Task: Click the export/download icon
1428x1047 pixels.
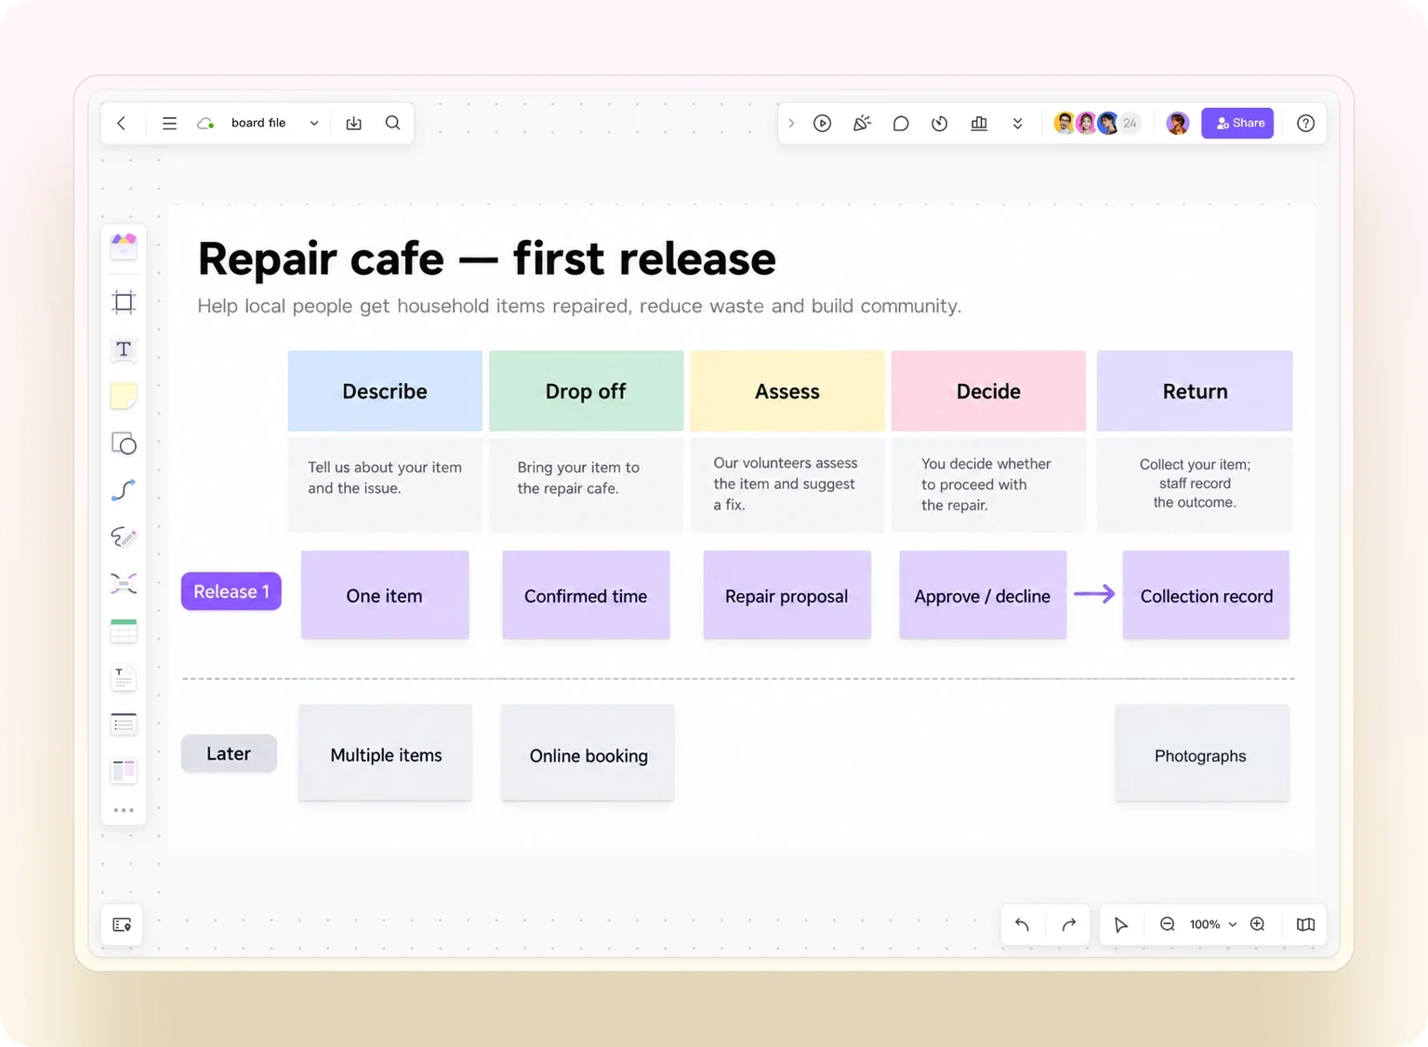Action: 354,123
